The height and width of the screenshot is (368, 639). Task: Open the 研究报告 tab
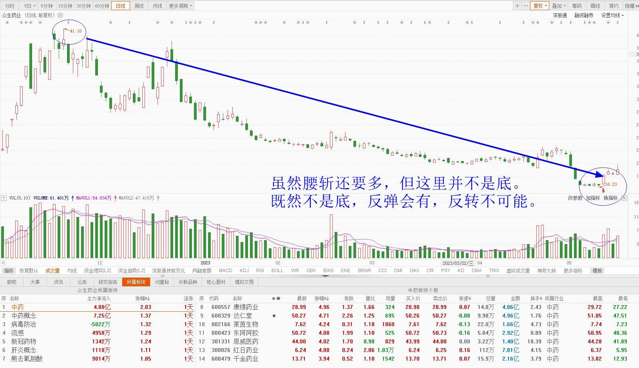pos(108,282)
